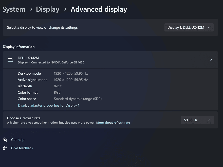Click Standard dynamic range (SDR) value

tap(78, 99)
